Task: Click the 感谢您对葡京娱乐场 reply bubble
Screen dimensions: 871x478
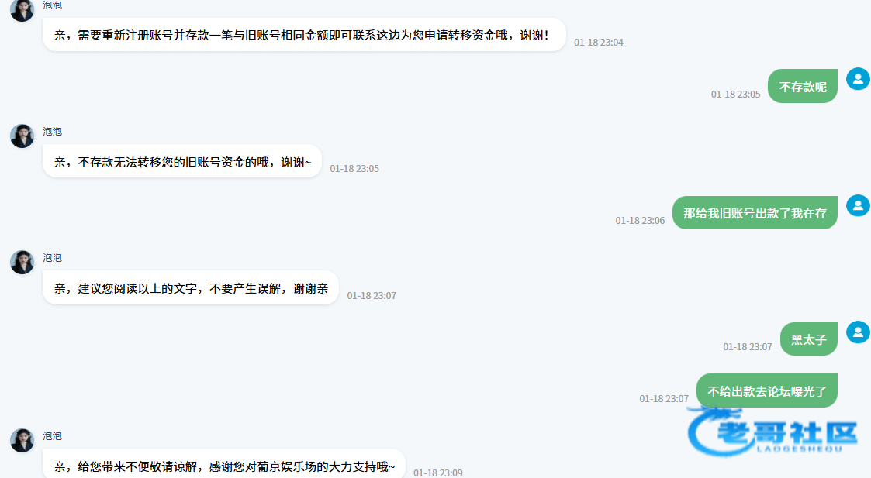Action: tap(224, 464)
